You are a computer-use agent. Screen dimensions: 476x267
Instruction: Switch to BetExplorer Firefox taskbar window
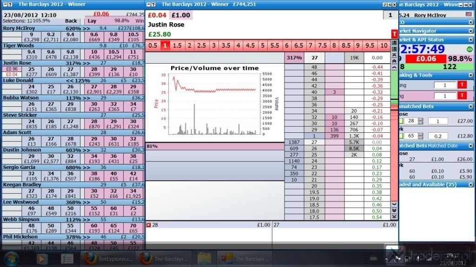pos(108,259)
